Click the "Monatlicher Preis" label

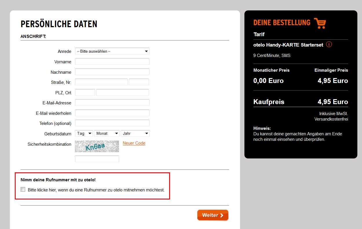click(271, 70)
